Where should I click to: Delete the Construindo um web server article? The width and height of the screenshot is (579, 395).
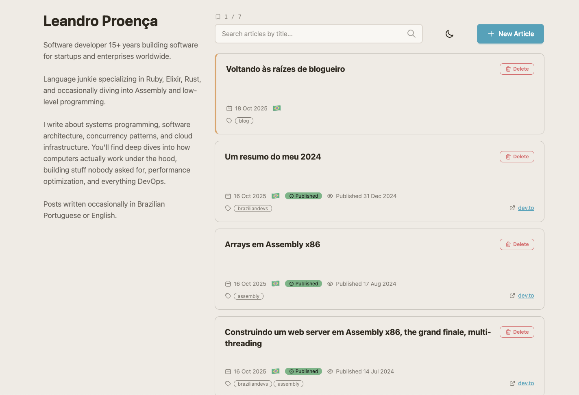[x=516, y=332]
